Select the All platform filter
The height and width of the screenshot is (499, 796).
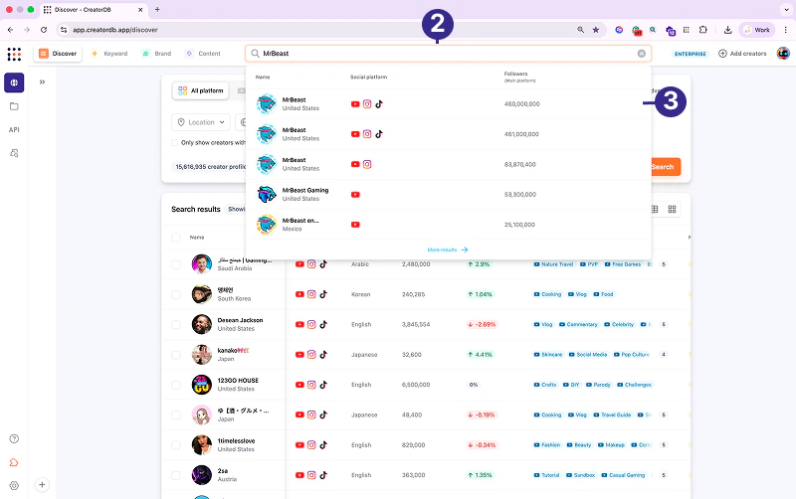coord(201,90)
